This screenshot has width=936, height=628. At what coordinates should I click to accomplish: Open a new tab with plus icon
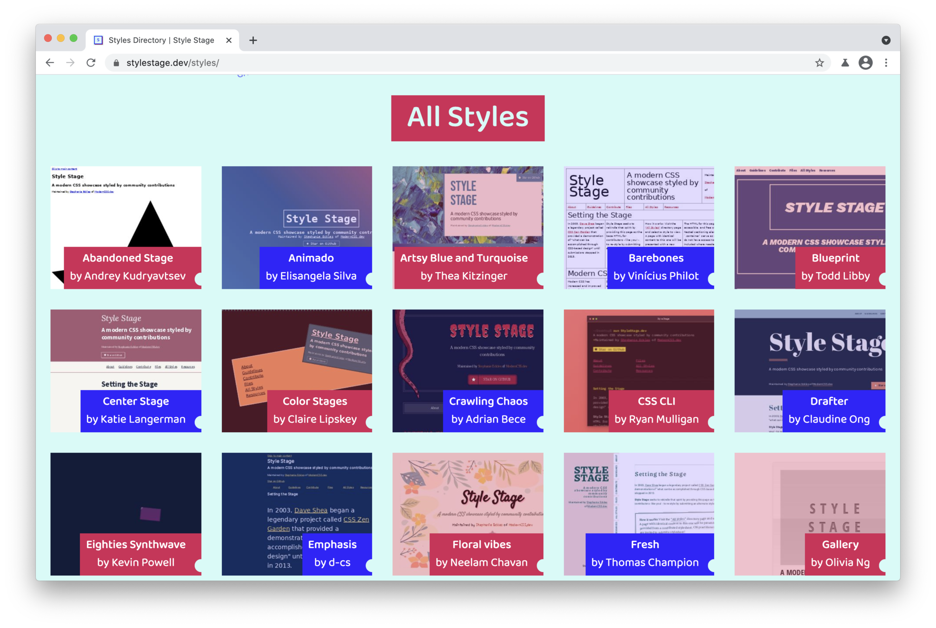pyautogui.click(x=253, y=40)
